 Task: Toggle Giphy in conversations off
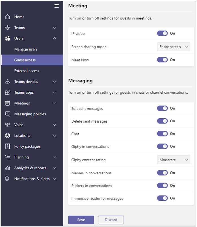(163, 146)
